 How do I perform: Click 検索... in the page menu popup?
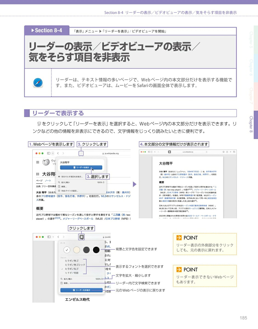click(62, 186)
